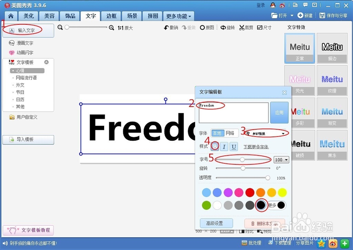The width and height of the screenshot is (353, 250).
Task: Click the 应用 apply button
Action: [279, 113]
